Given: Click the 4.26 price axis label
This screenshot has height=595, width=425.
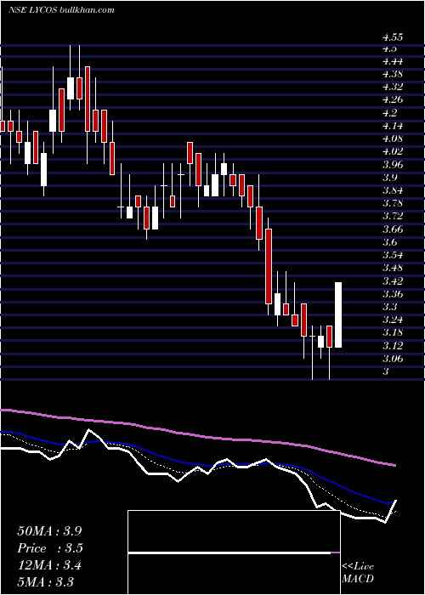Looking at the screenshot, I should [393, 99].
